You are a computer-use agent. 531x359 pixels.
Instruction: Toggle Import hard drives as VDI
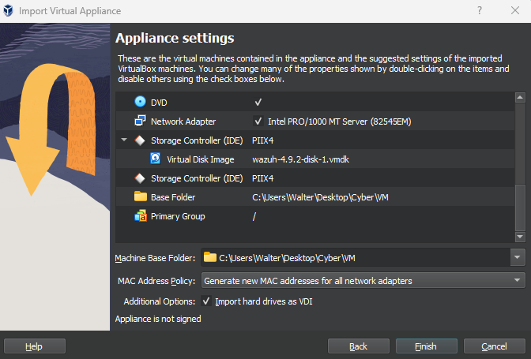point(206,301)
